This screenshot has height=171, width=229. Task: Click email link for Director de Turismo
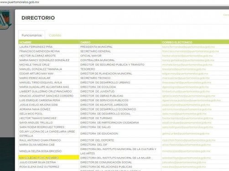click(187, 118)
